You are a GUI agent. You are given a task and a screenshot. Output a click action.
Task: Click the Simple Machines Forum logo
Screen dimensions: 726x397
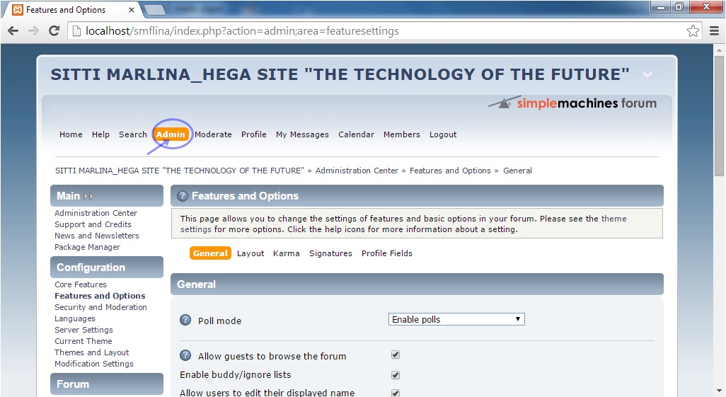[x=572, y=103]
